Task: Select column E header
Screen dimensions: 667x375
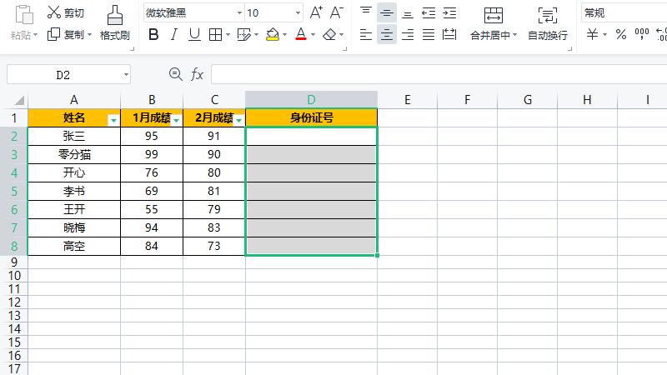Action: (407, 99)
